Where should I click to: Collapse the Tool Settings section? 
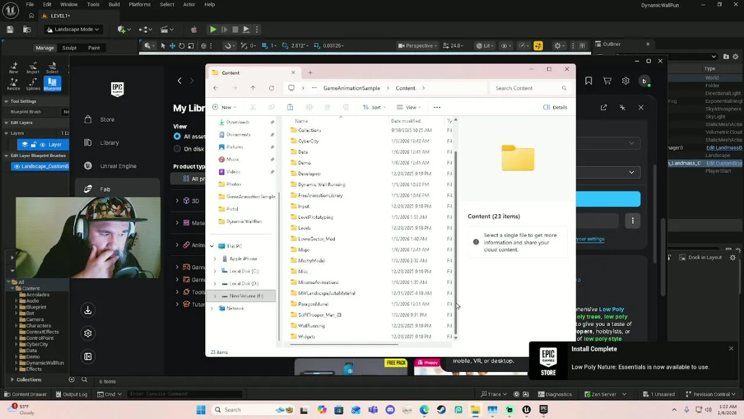click(x=6, y=101)
